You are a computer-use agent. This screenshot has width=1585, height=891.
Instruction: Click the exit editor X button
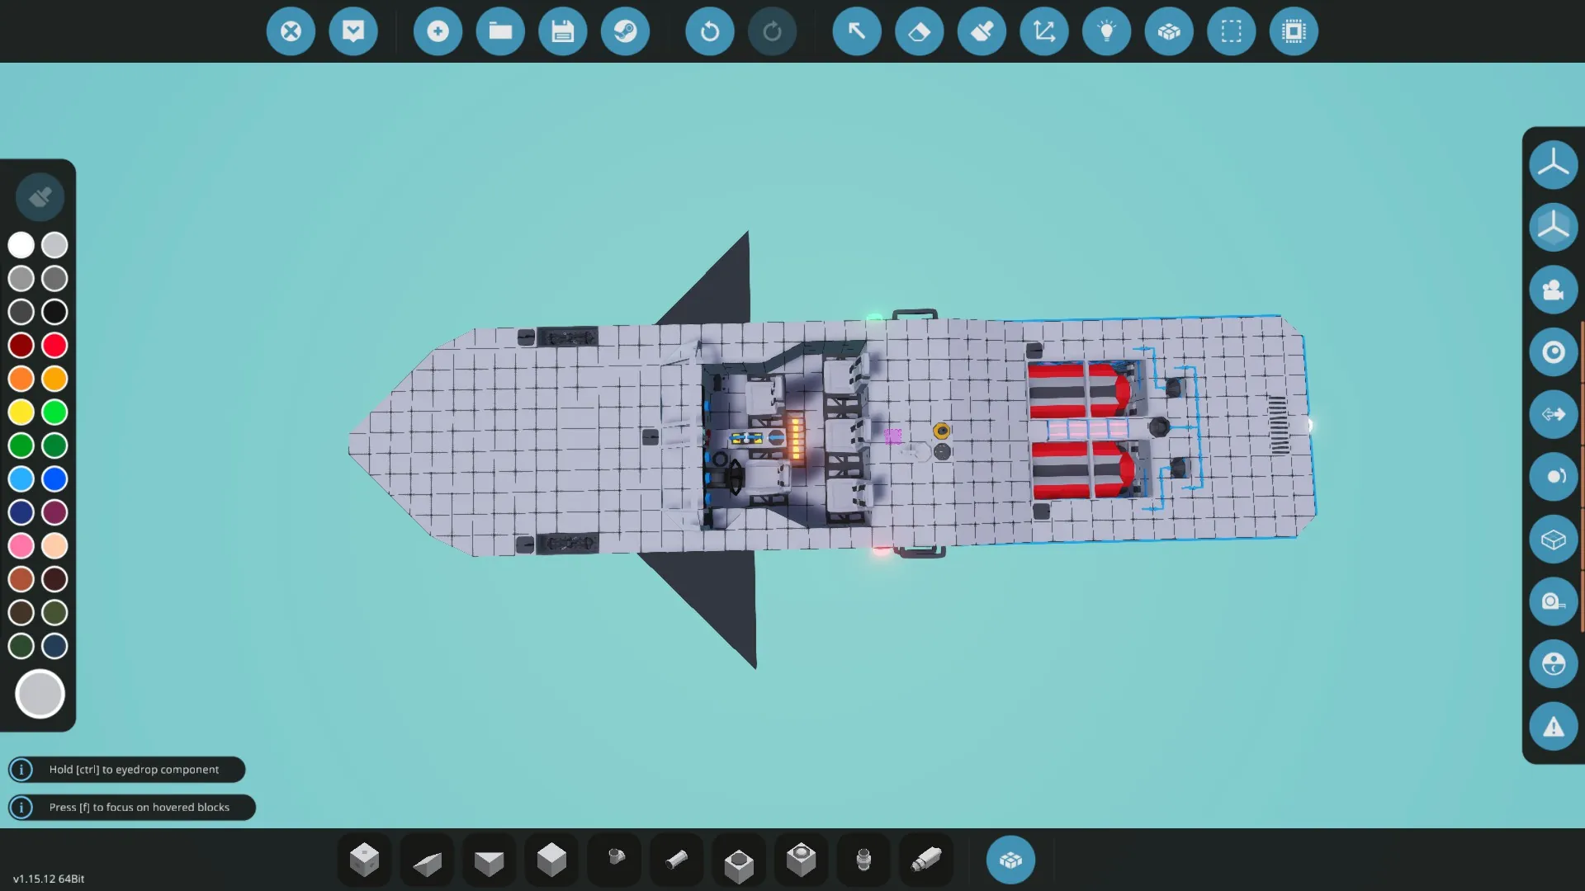[x=291, y=31]
